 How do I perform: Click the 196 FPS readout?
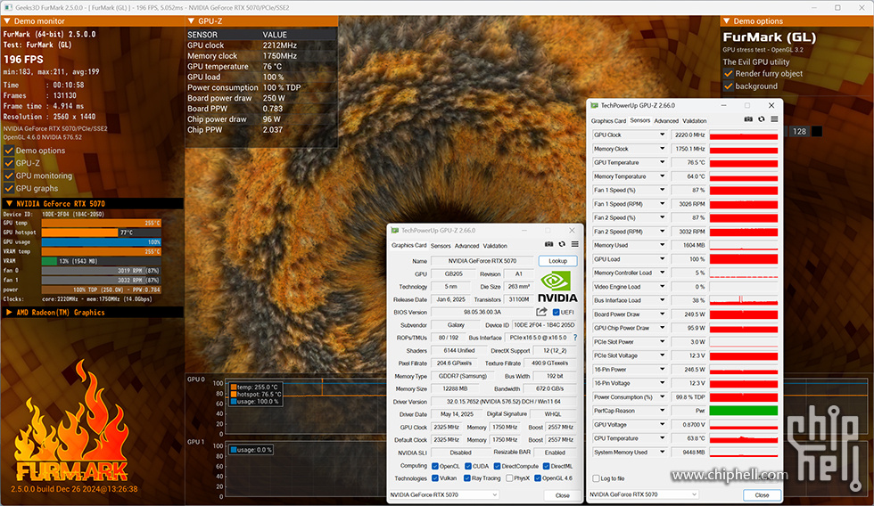[x=23, y=59]
